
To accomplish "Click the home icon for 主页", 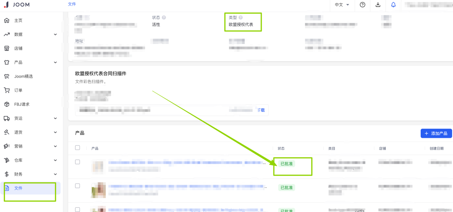I will point(7,21).
